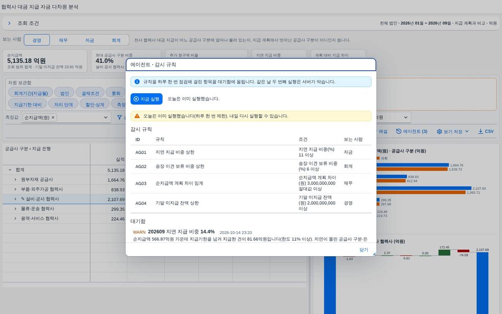Click the orange warning triangle icon
Screen dimensions: 502x314
point(137,116)
